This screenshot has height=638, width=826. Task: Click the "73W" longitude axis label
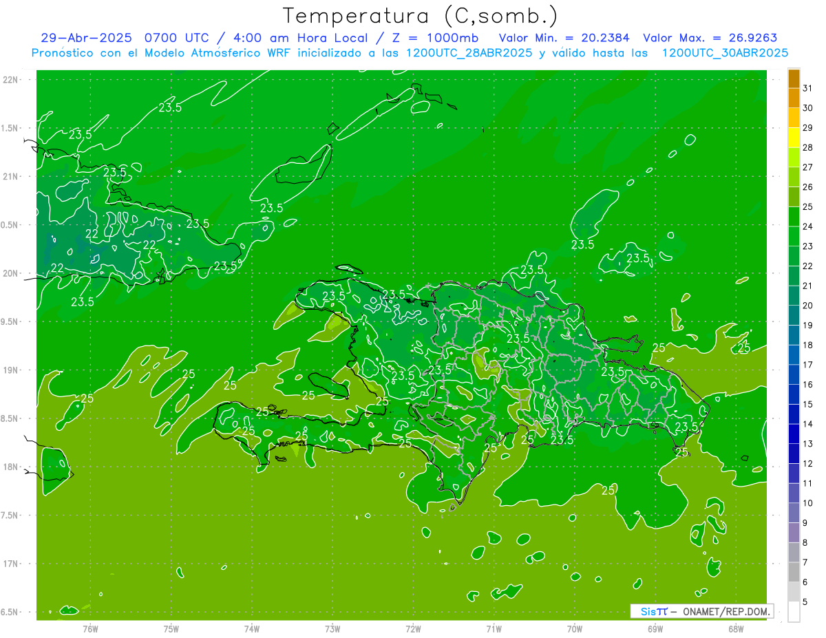[332, 628]
